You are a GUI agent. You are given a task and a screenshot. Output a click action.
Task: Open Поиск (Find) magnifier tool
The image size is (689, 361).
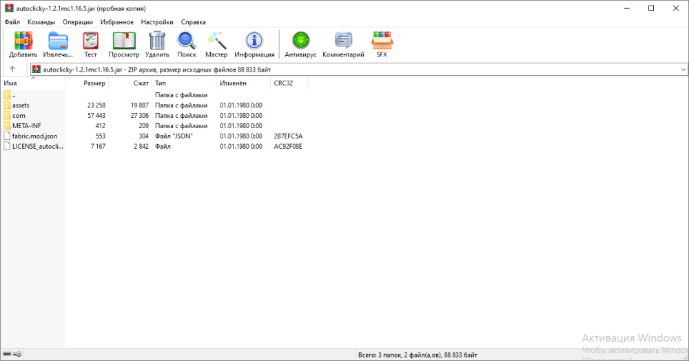[186, 41]
